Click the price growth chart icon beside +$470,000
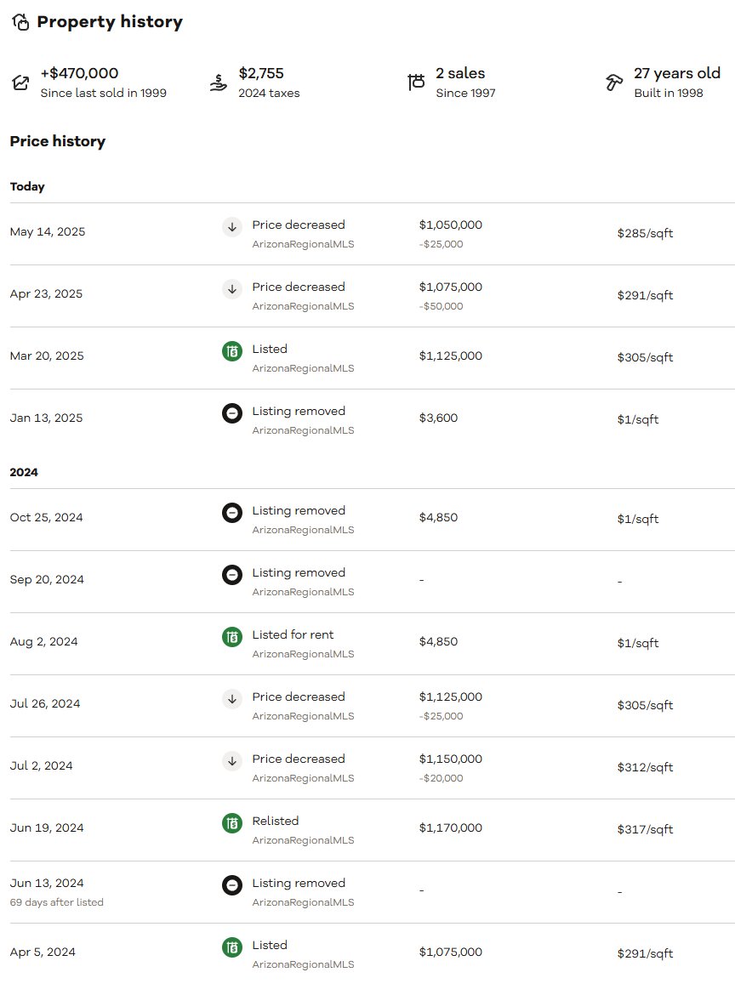The width and height of the screenshot is (735, 995). (x=20, y=82)
